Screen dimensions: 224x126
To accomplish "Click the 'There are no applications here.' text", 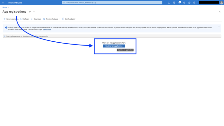I will (x=114, y=43).
